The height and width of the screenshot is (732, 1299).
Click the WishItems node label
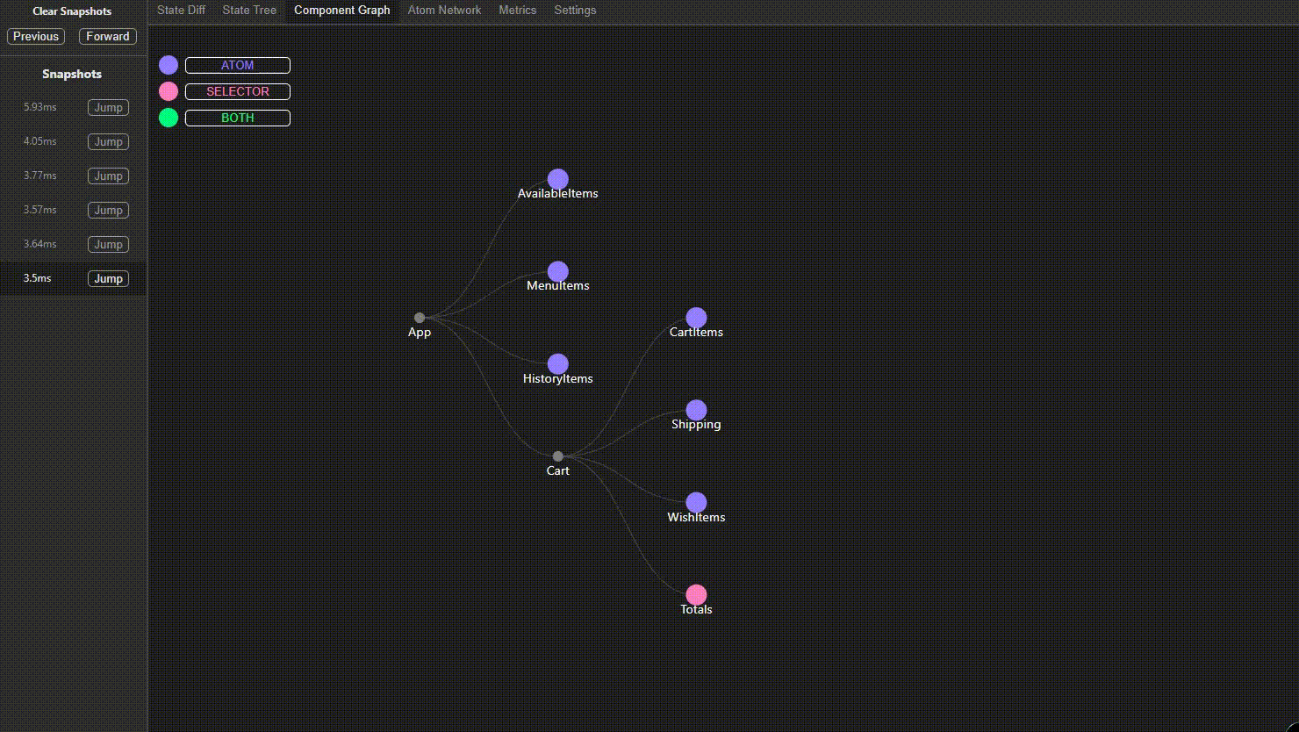click(696, 518)
